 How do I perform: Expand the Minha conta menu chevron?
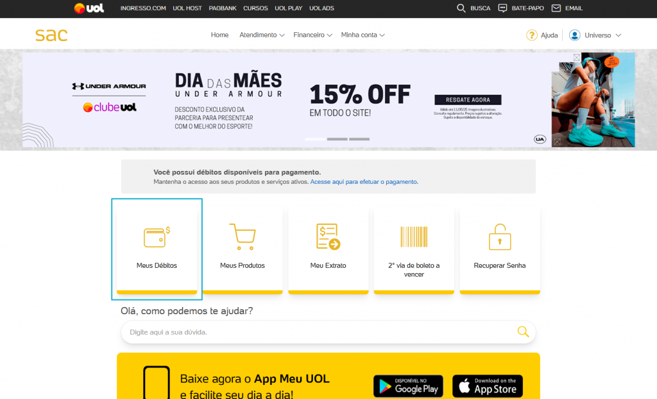click(x=382, y=35)
